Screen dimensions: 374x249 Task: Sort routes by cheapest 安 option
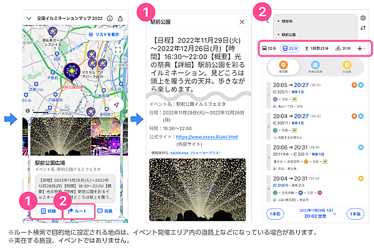pos(347,67)
